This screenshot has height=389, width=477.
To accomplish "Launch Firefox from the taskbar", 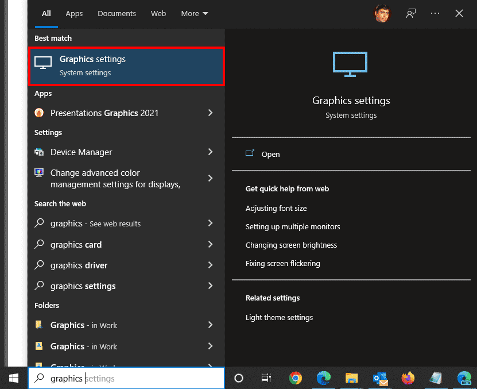I will pyautogui.click(x=408, y=378).
